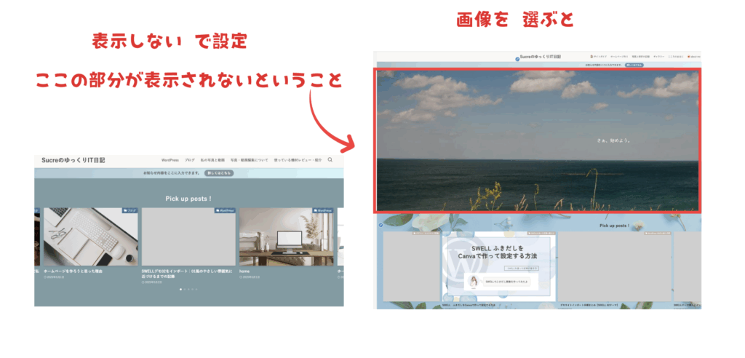Screen dimensions: 745x358
Task: Click the search magnifier icon in left site header
Action: (x=330, y=160)
